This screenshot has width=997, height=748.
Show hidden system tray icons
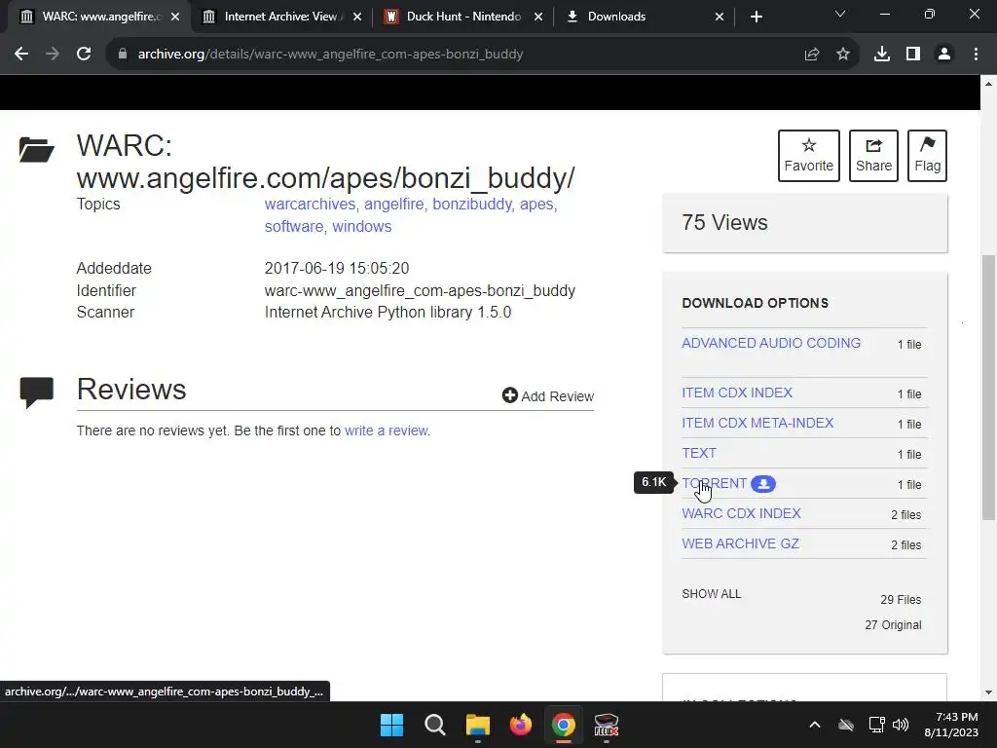815,725
